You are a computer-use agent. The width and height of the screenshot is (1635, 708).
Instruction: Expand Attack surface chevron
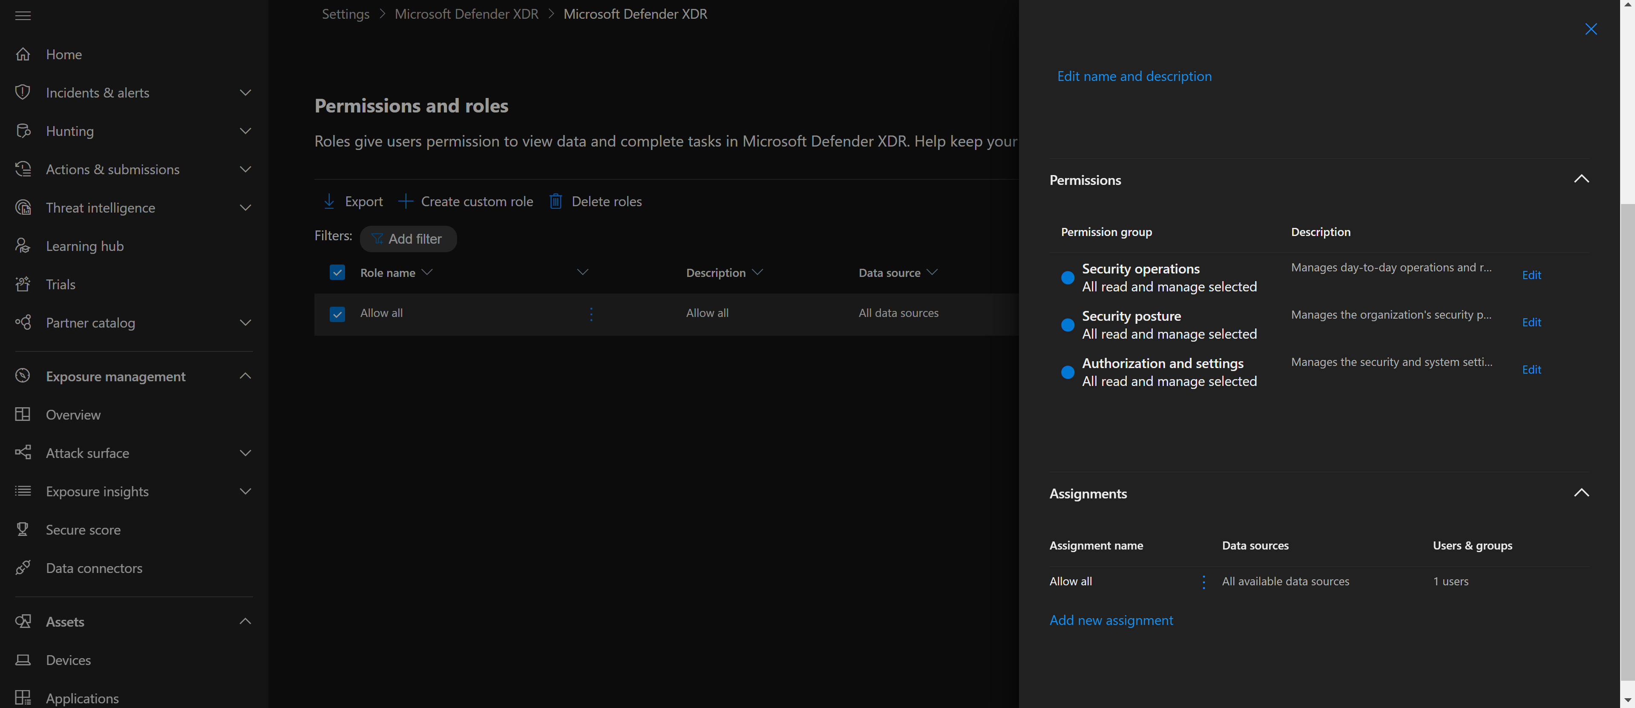click(x=246, y=453)
